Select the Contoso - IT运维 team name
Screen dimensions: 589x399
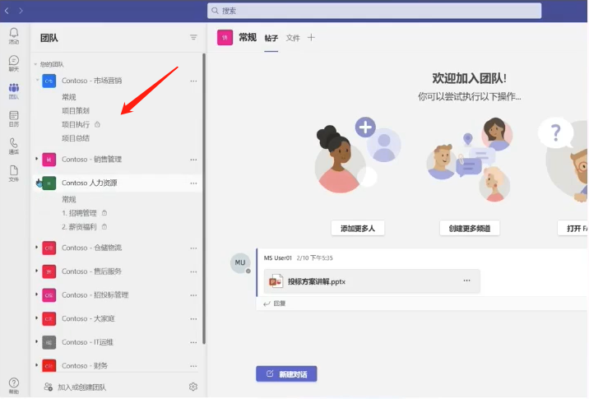coord(87,342)
